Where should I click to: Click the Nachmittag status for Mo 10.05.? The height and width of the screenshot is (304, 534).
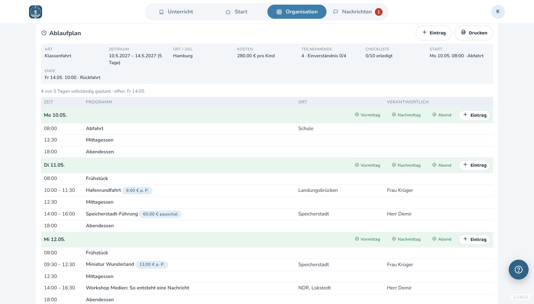pyautogui.click(x=406, y=115)
